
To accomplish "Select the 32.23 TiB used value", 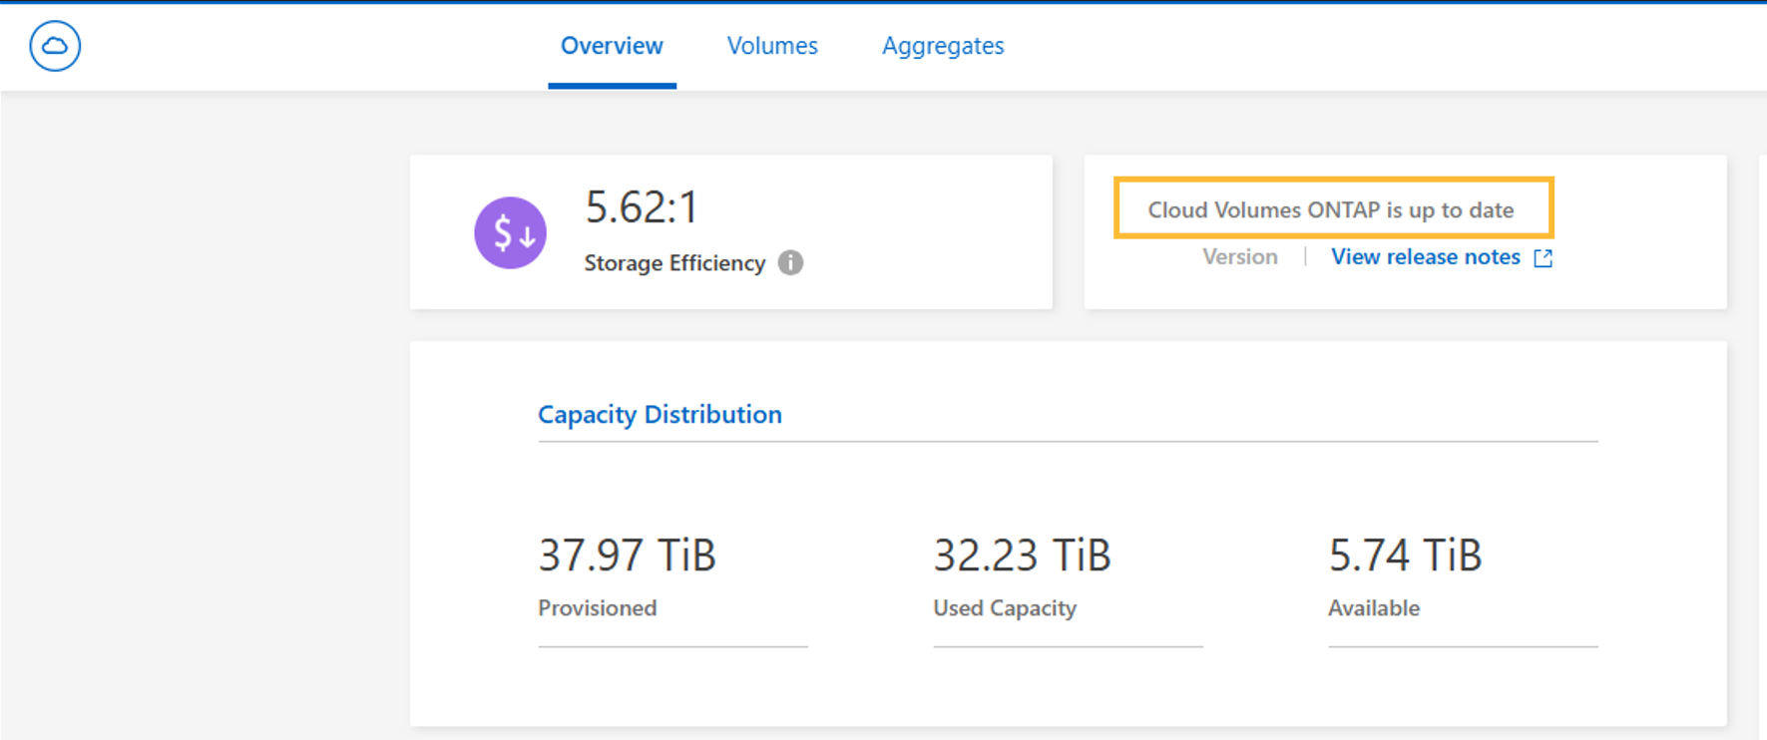I will 1022,555.
